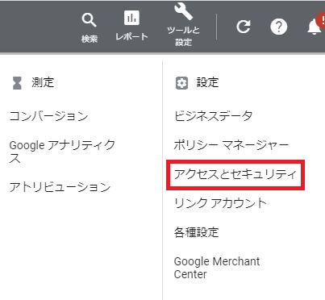Open アトリビューション menu item
Viewport: 325px width, 300px height.
click(60, 187)
